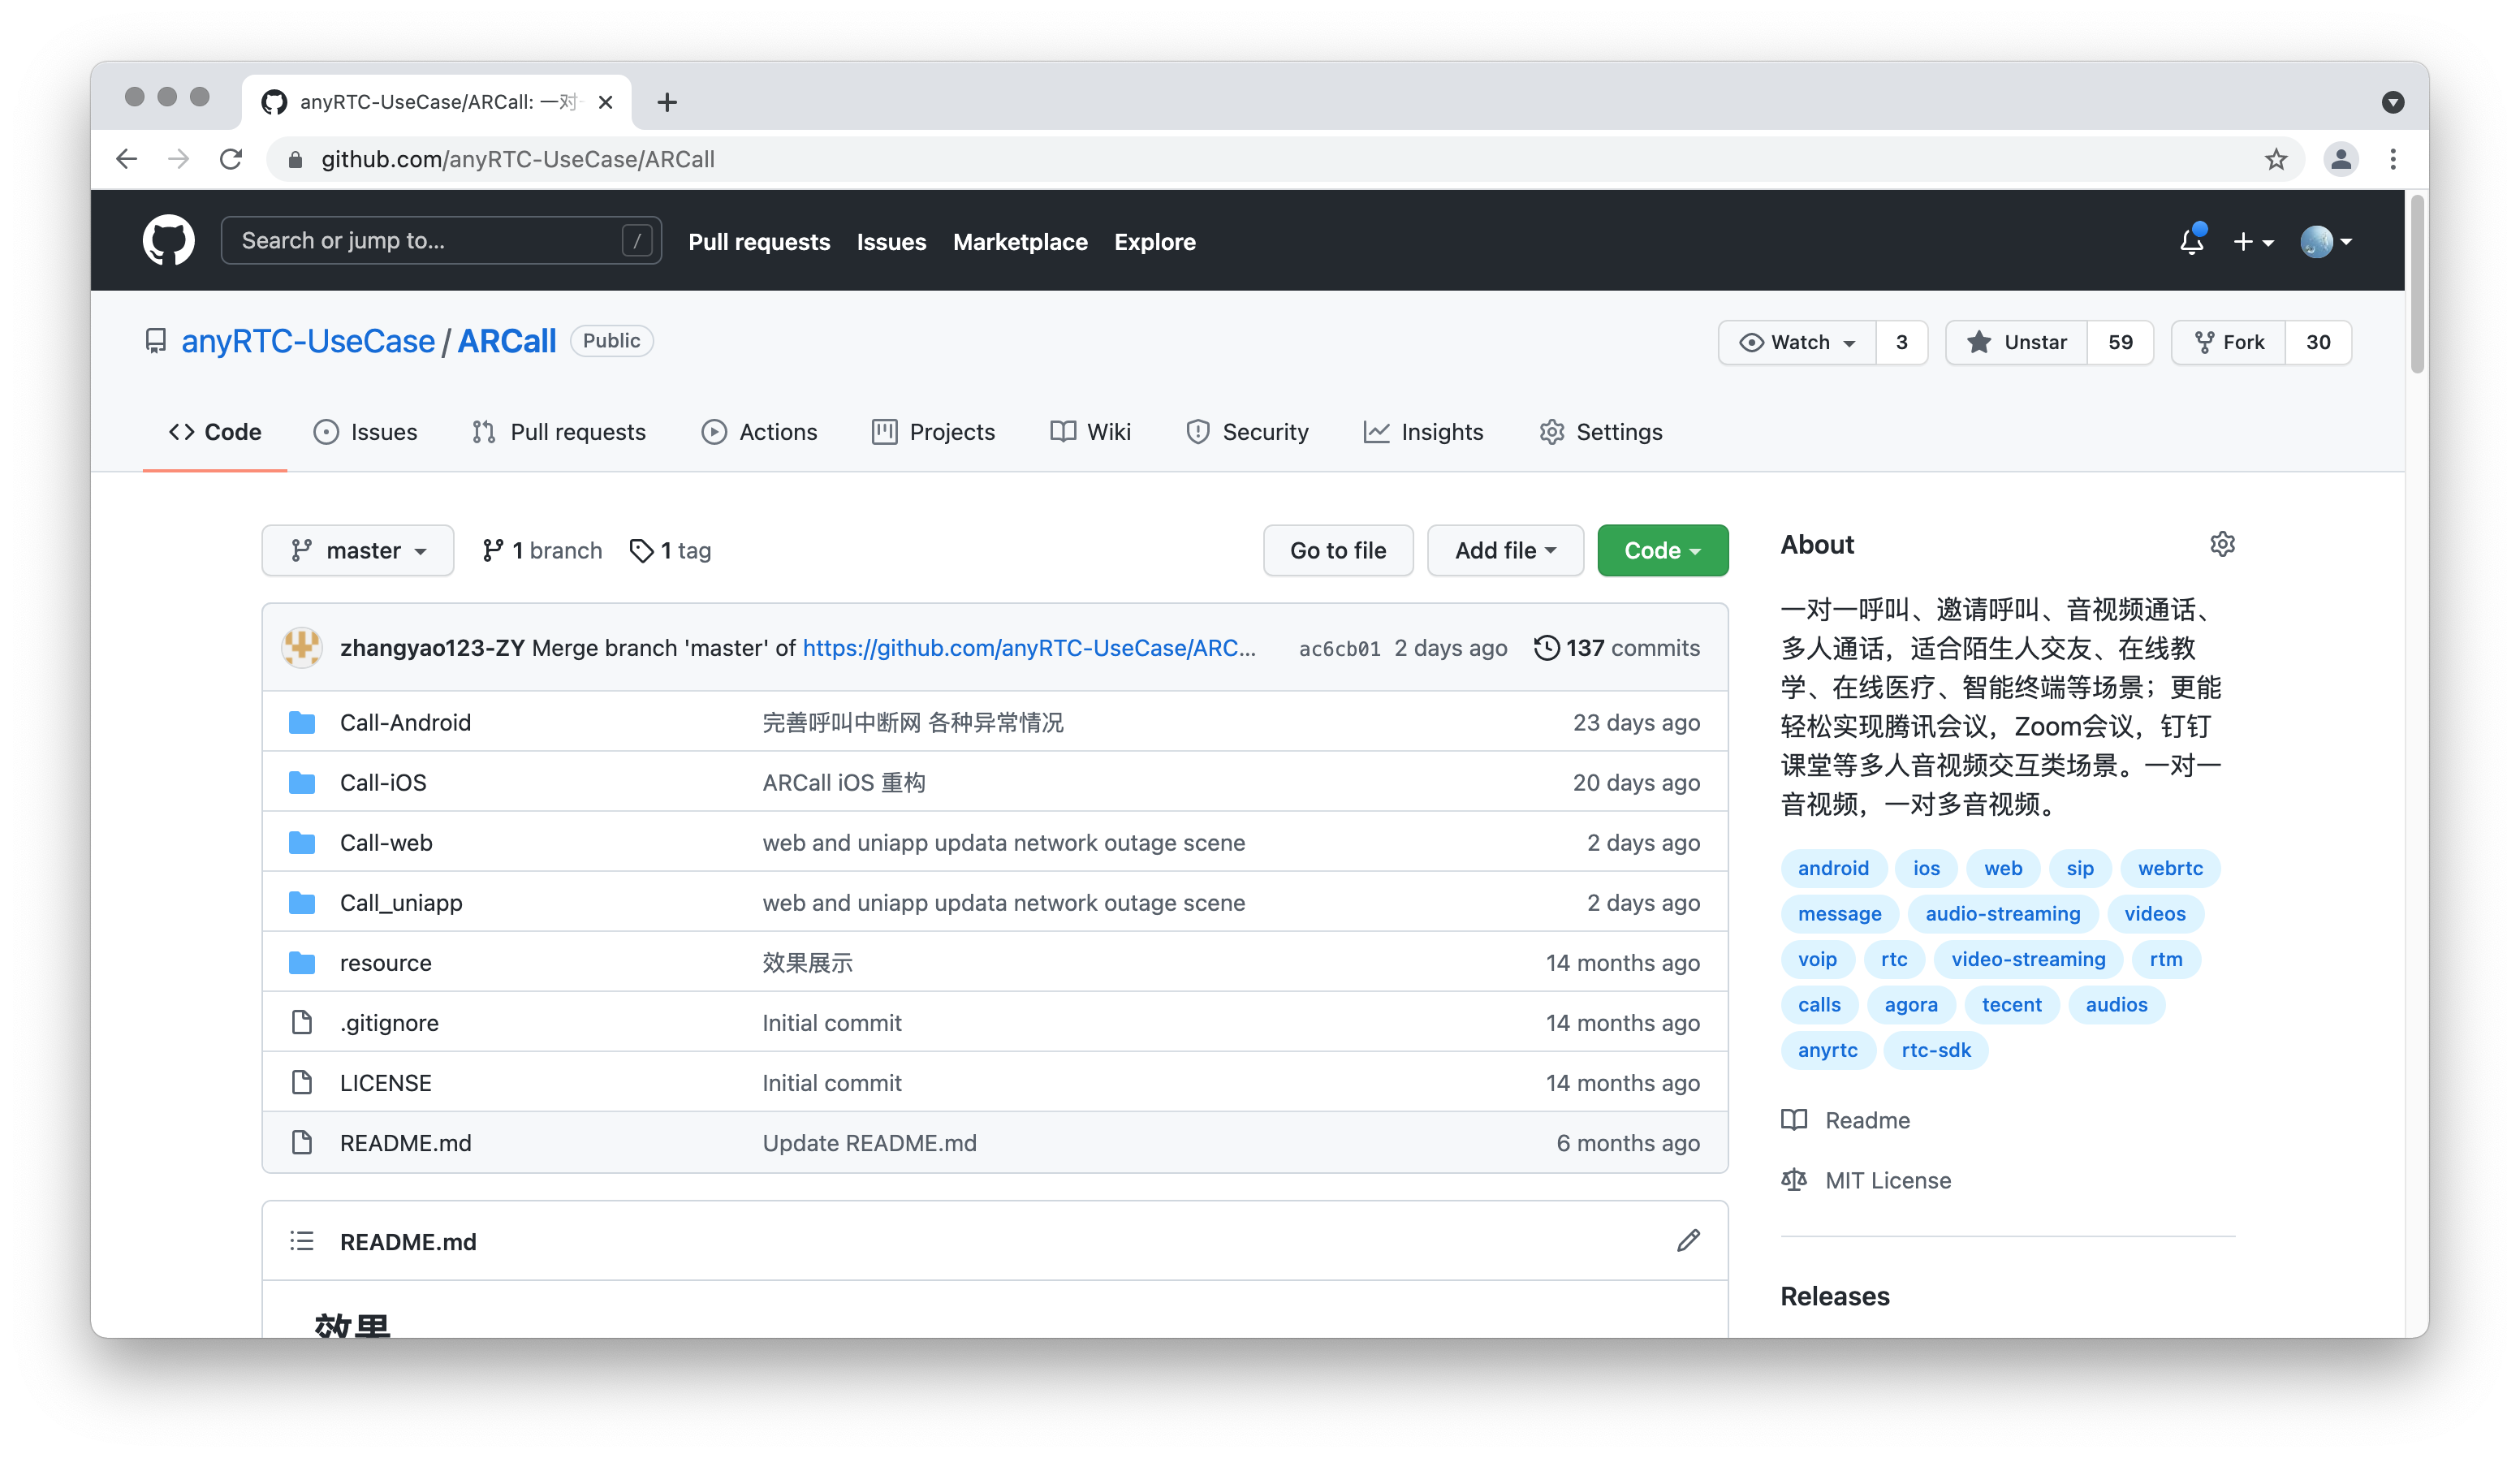Click the zhangyao123-ZY commit avatar
The image size is (2520, 1458).
pyautogui.click(x=302, y=647)
